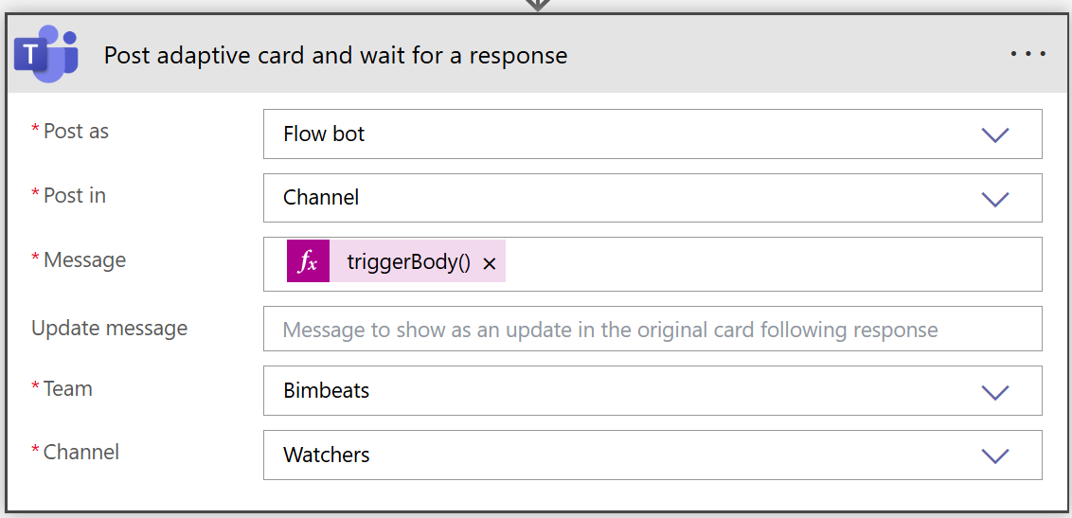Click the Post as field label
This screenshot has height=518, width=1072.
point(75,132)
